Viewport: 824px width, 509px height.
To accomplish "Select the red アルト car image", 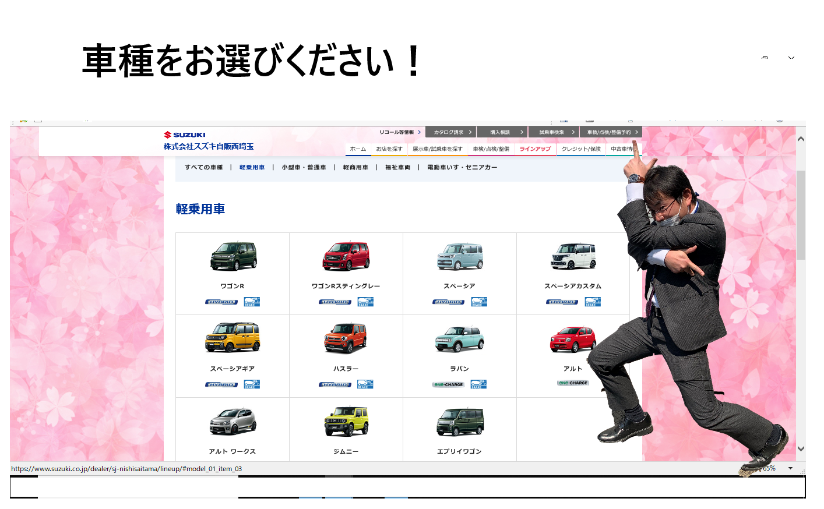I will [x=573, y=340].
